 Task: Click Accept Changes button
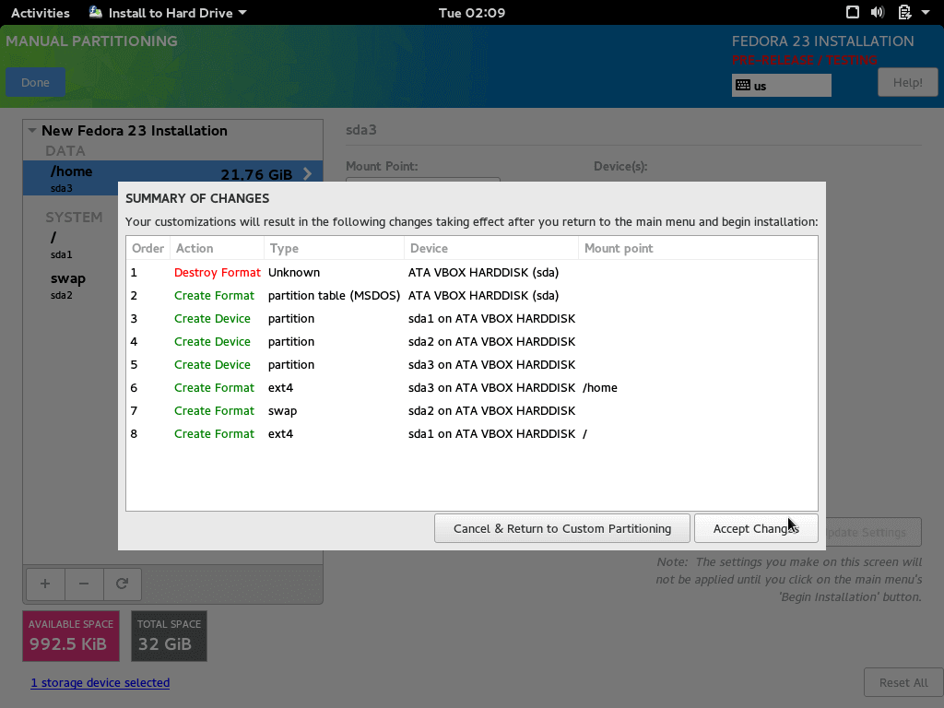pyautogui.click(x=756, y=528)
